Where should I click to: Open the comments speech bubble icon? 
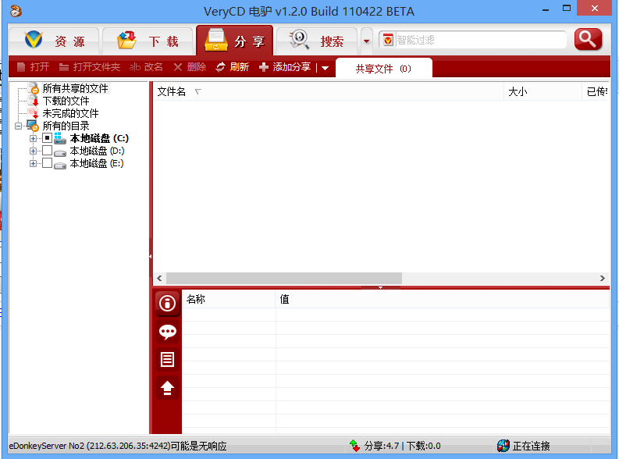(x=167, y=332)
